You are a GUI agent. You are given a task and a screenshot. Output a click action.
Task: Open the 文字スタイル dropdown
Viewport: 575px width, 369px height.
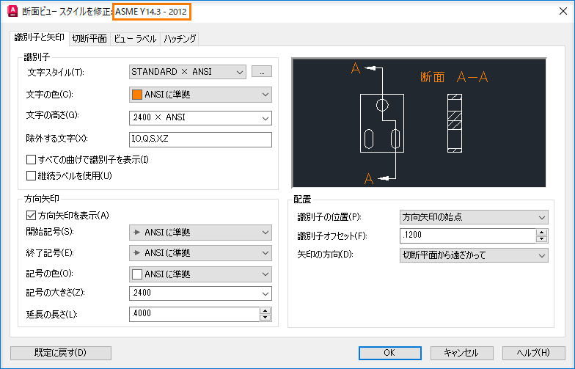tap(188, 72)
